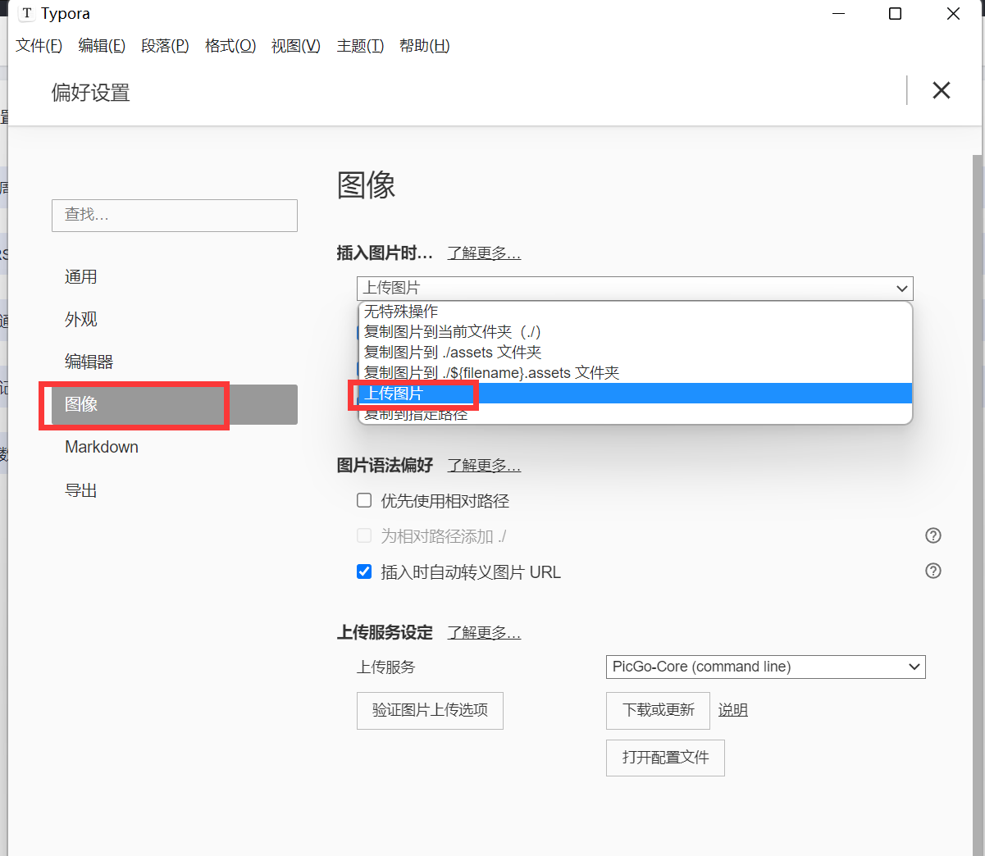Screen dimensions: 985x856
Task: Open the 编辑(E) menu
Action: [102, 46]
